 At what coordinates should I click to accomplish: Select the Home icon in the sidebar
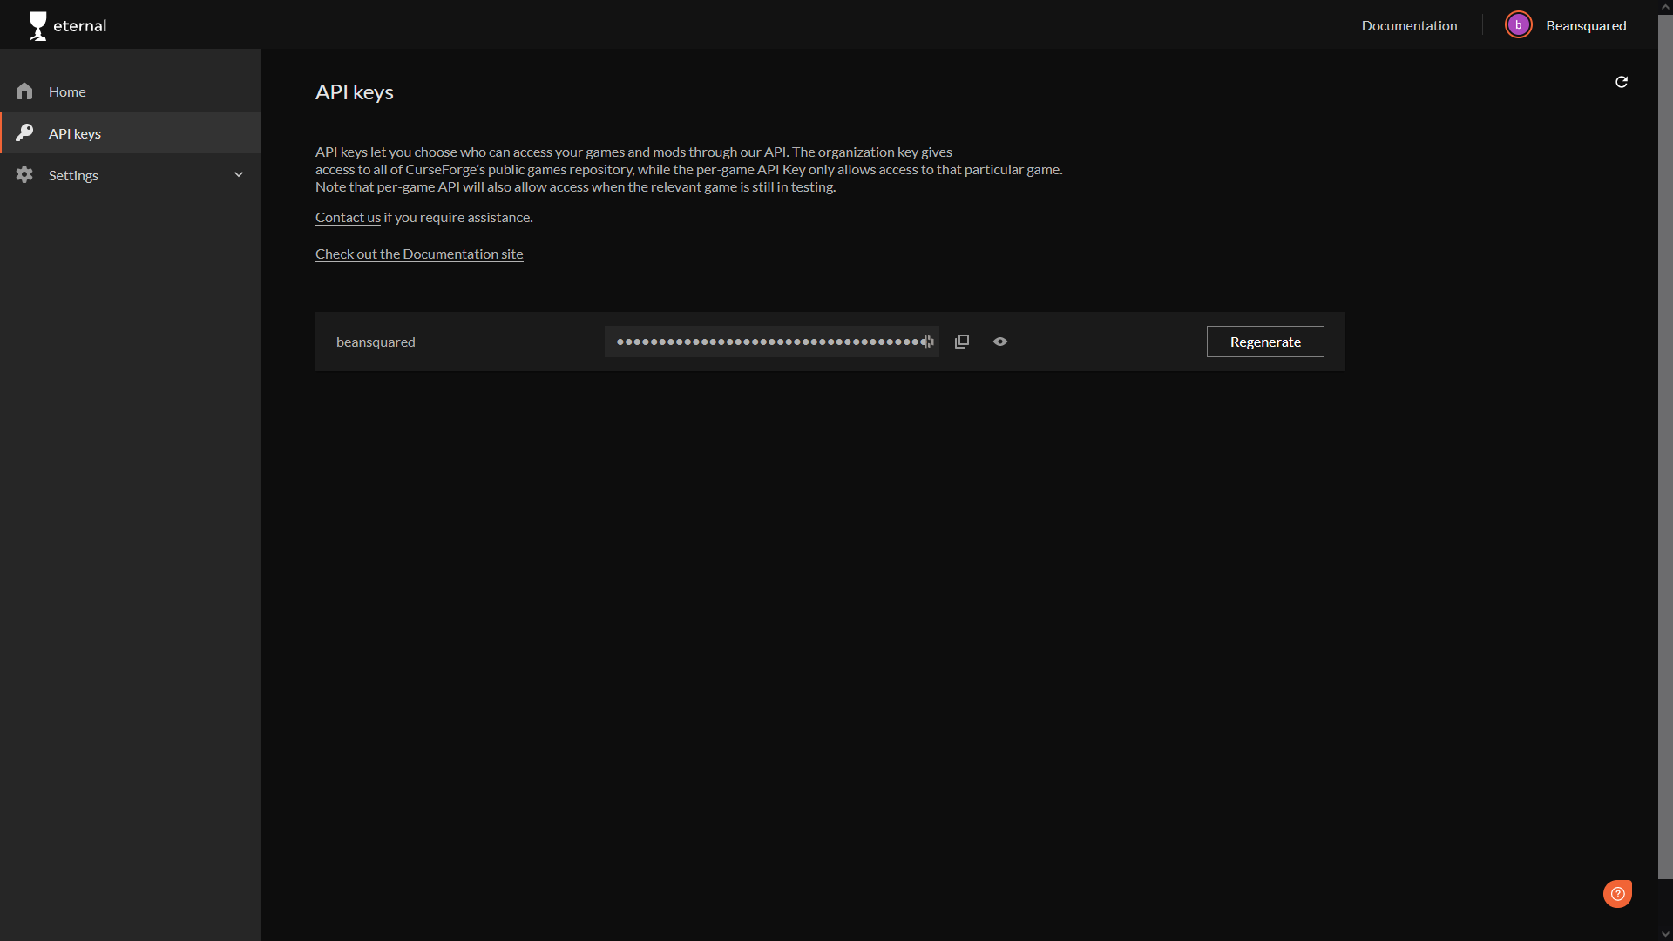[x=24, y=91]
